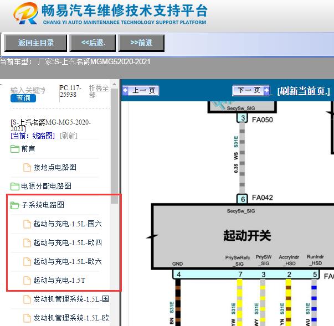Click RunIndr_HSD pin label
This screenshot has height=326, width=334.
[316, 260]
